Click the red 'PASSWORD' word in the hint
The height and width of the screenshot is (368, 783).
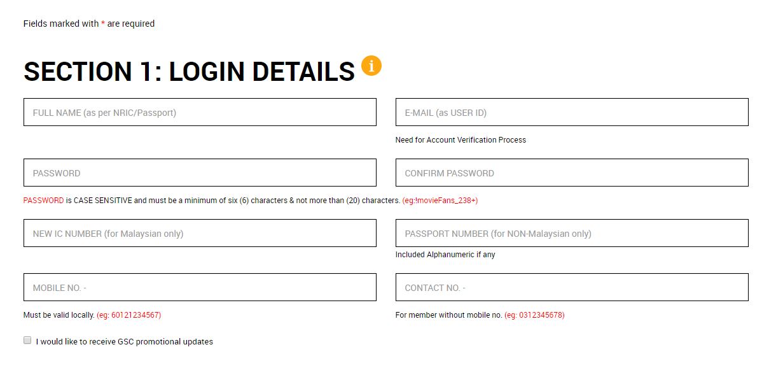coord(43,201)
